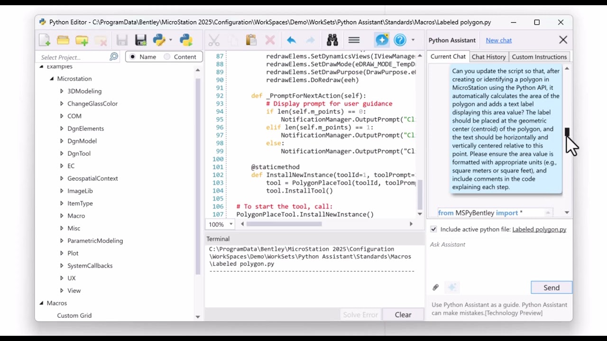Switch to the Current Chat tab
607x341 pixels.
tap(448, 56)
